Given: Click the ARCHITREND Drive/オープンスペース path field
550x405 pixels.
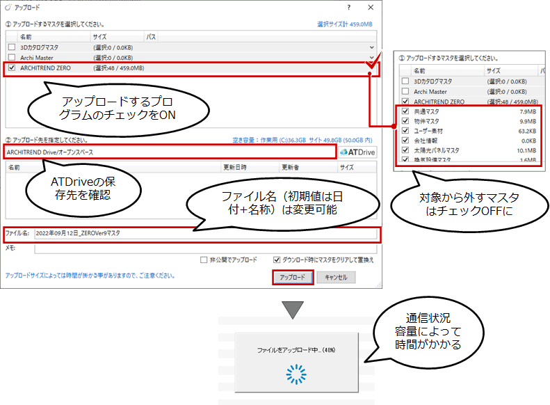Looking at the screenshot, I should pos(170,152).
